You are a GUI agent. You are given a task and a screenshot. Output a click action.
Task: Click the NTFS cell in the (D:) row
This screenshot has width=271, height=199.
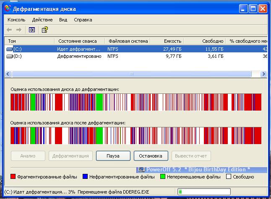113,56
